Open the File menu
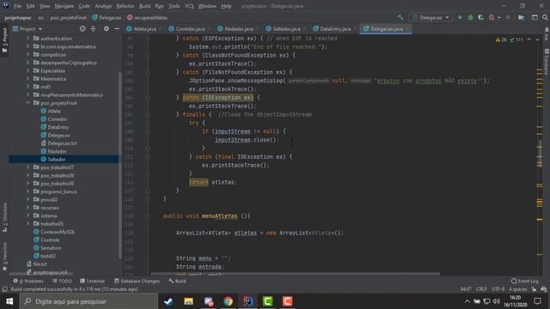Screen dimensions: 550x309 pyautogui.click(x=17, y=6)
